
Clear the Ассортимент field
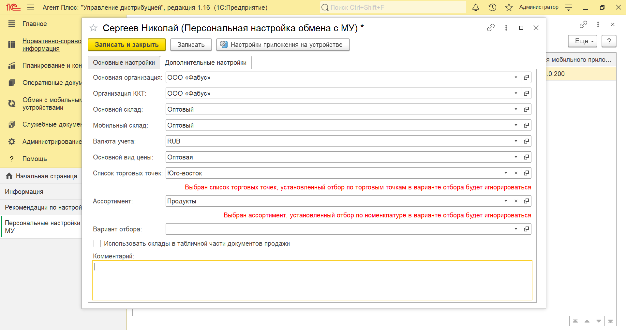[x=516, y=201]
